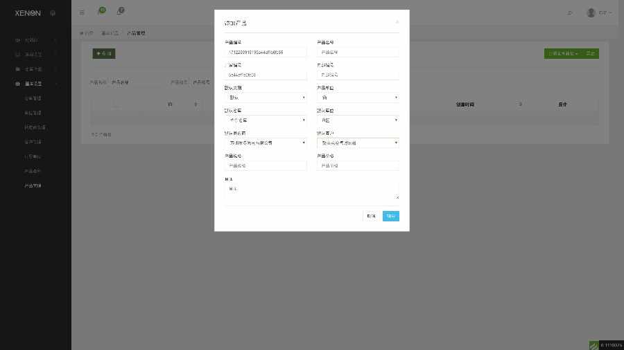Viewport: 624px width, 350px height.
Task: Open the 默认类别 dropdown showing 默认
Action: click(x=266, y=98)
